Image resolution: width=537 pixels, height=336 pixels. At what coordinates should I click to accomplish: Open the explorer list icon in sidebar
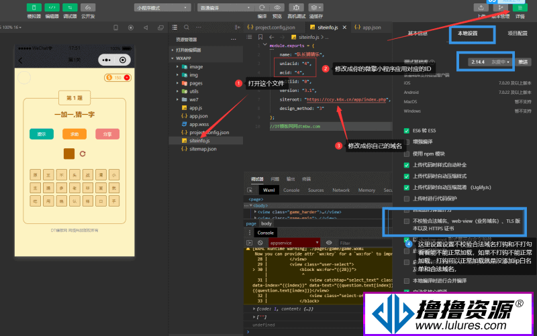(x=175, y=27)
